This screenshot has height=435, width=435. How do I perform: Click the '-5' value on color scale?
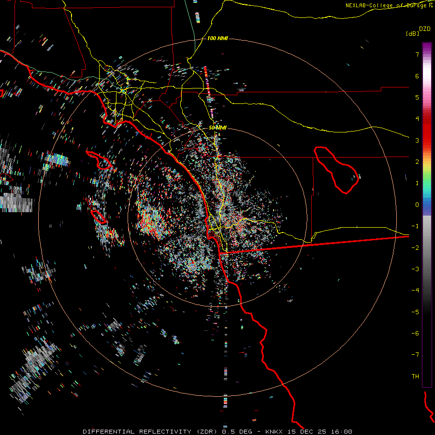pos(415,312)
